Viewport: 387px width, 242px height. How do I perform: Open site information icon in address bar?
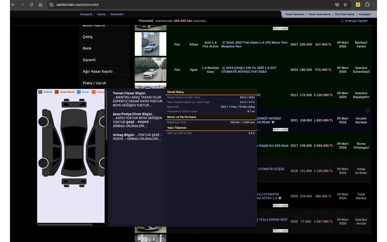coord(51,5)
